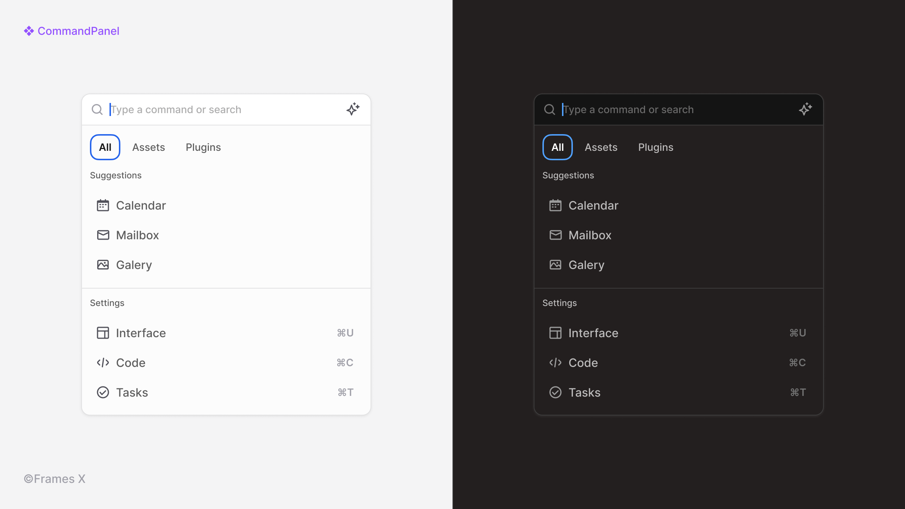Select the Assets tab filter

point(149,147)
